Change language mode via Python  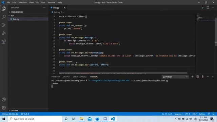[x=202, y=114]
